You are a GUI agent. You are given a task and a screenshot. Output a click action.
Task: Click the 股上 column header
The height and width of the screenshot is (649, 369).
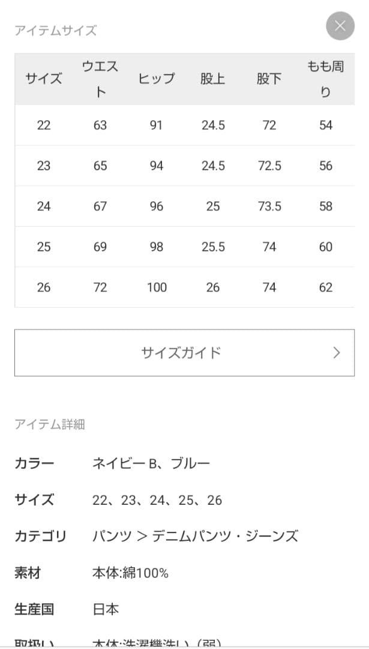click(212, 78)
